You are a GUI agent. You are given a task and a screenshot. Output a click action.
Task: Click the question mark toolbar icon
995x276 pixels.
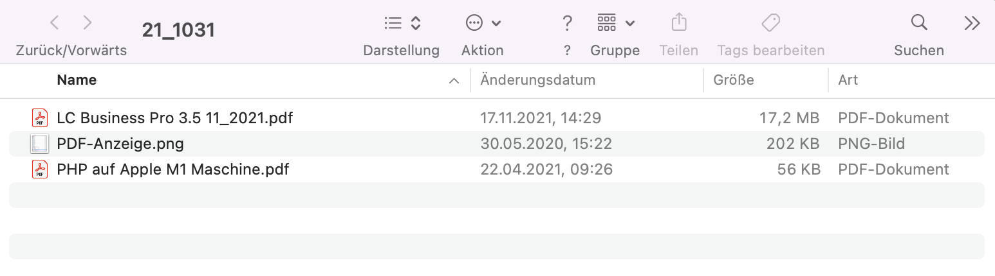point(567,23)
